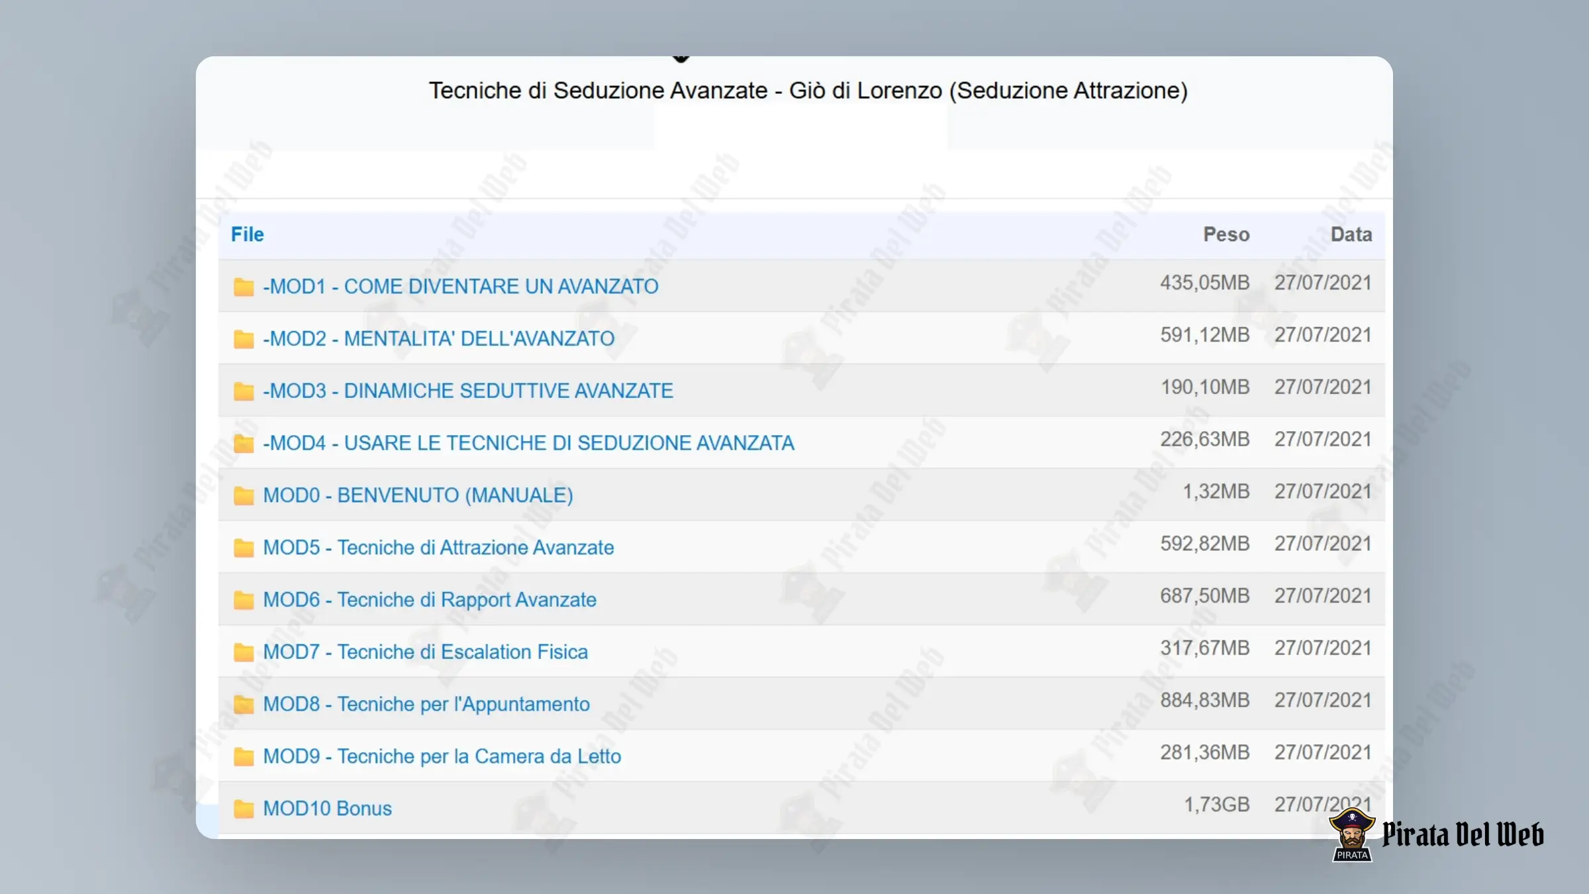Screen dimensions: 1589x894
Task: Open the MOD10 Bonus folder link
Action: 328,808
